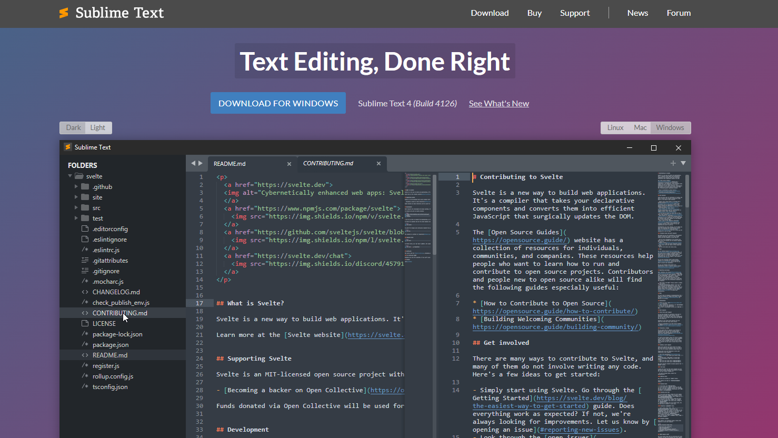Click the CHANGELOG.md markup file icon
Screen dimensions: 778x438
click(85, 292)
